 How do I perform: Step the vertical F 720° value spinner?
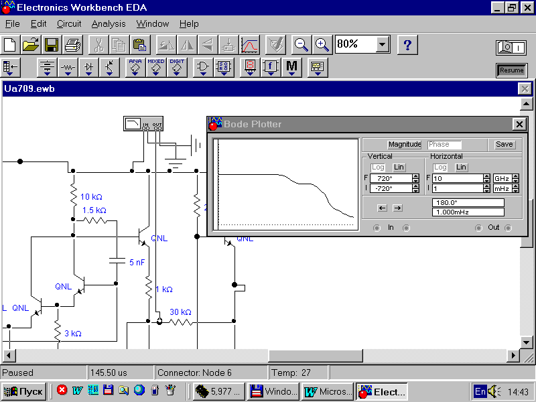(415, 178)
